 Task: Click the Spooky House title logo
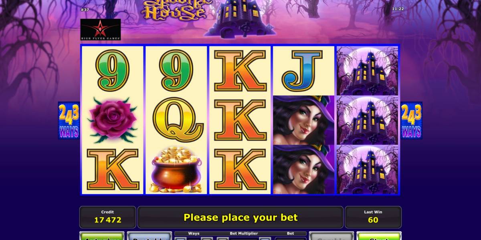tap(174, 10)
